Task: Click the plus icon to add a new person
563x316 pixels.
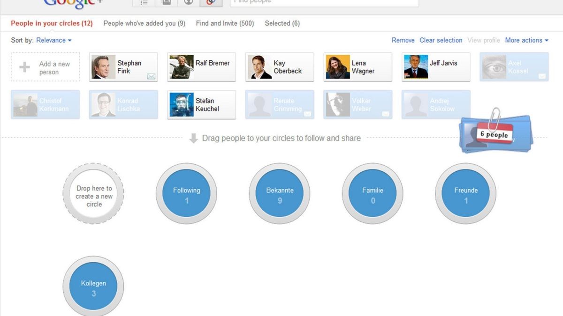Action: [24, 67]
